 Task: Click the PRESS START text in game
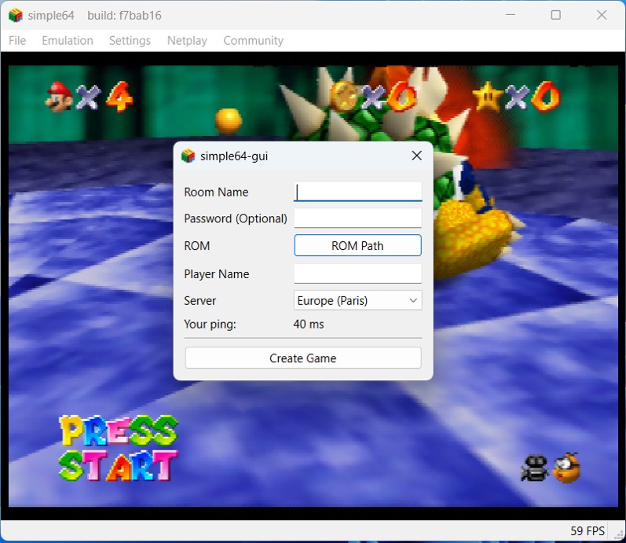[x=118, y=448]
